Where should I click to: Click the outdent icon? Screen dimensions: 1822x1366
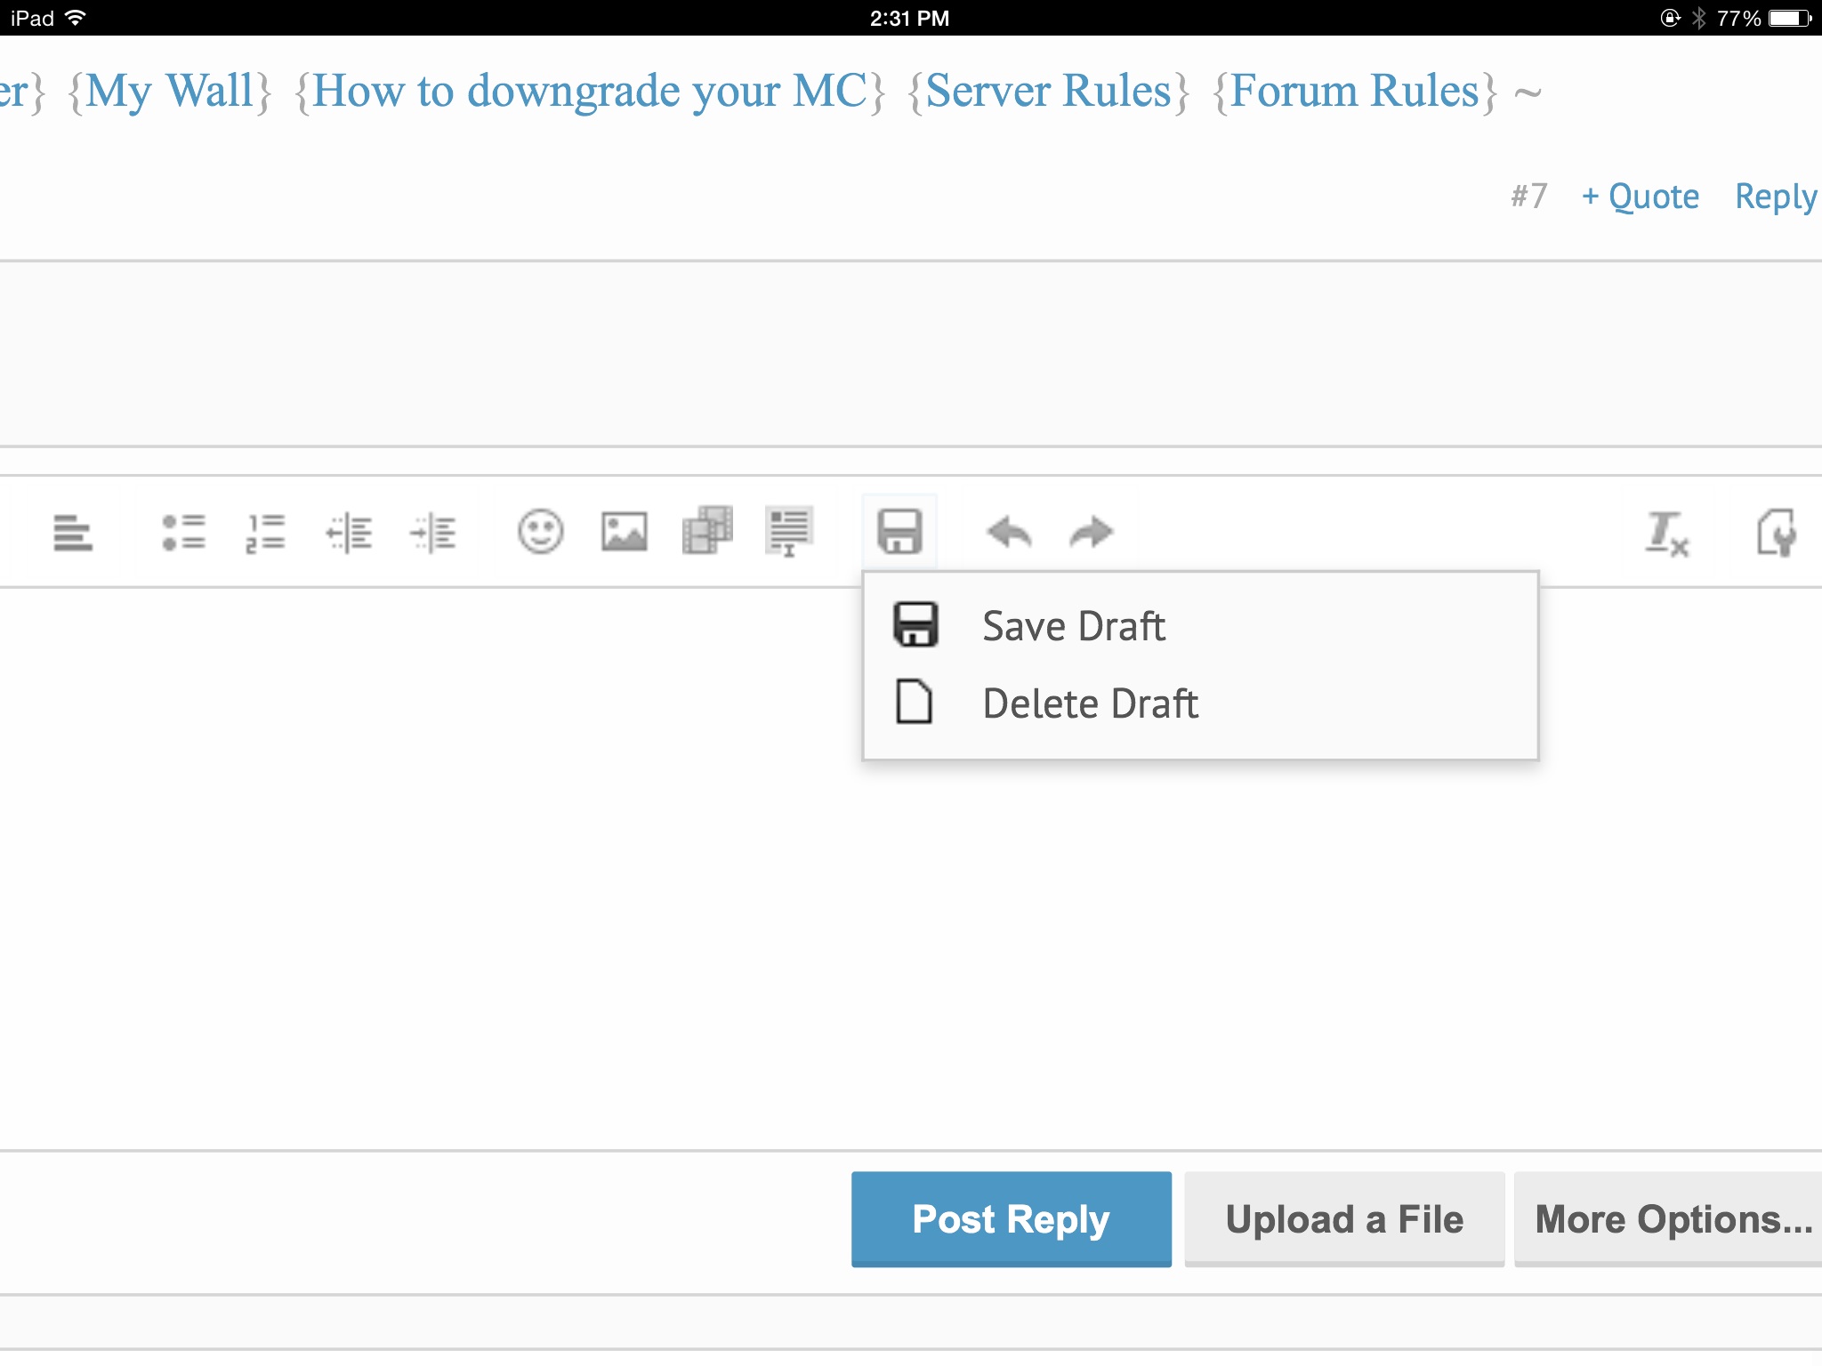(x=349, y=533)
